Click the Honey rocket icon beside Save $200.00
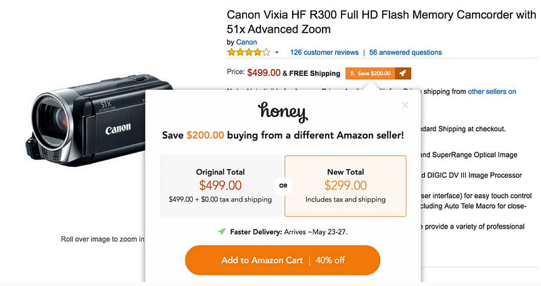 [x=402, y=73]
